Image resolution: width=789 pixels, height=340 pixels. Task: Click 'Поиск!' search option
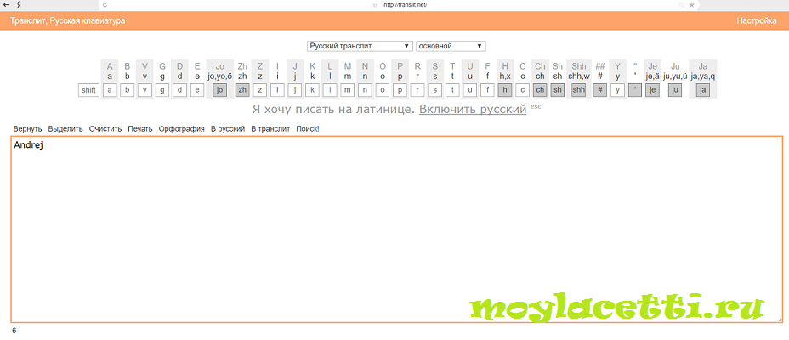point(307,129)
